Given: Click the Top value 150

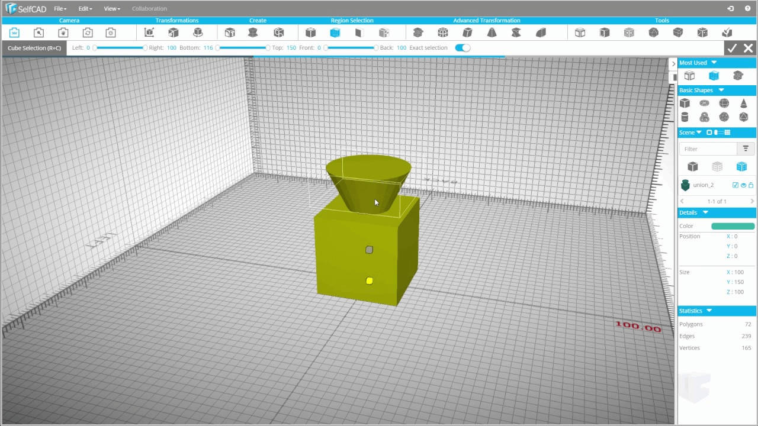Looking at the screenshot, I should point(291,47).
